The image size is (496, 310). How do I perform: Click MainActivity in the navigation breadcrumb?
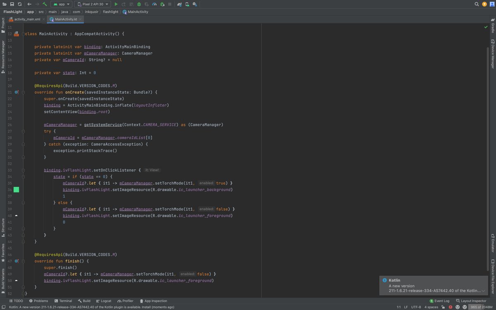(135, 12)
